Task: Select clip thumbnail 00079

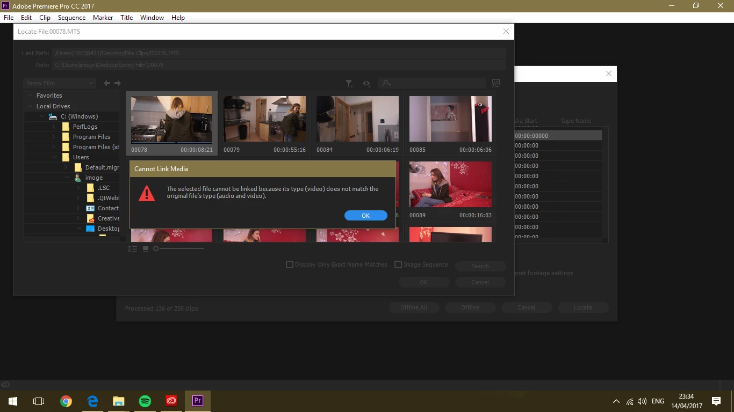Action: coord(264,120)
